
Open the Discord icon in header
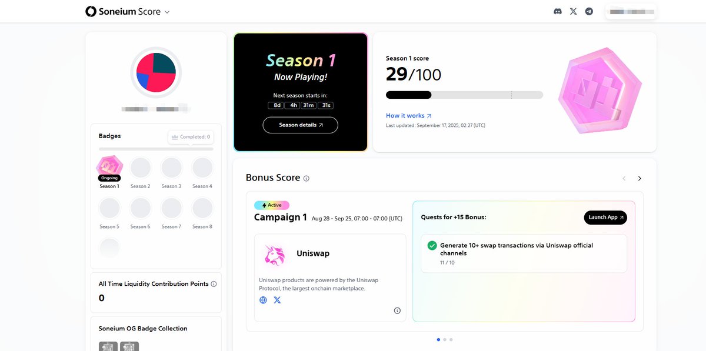pyautogui.click(x=558, y=11)
